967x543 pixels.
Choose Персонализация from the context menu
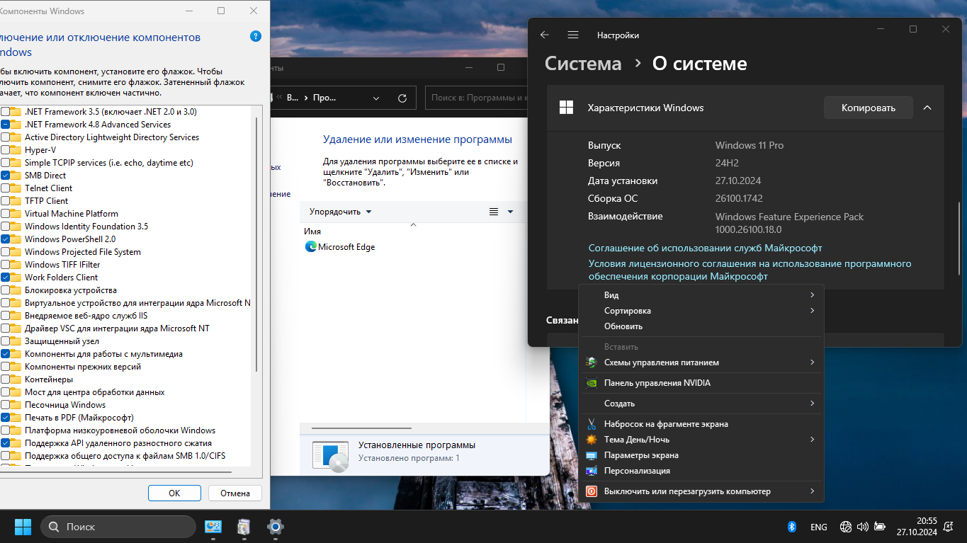(x=636, y=471)
